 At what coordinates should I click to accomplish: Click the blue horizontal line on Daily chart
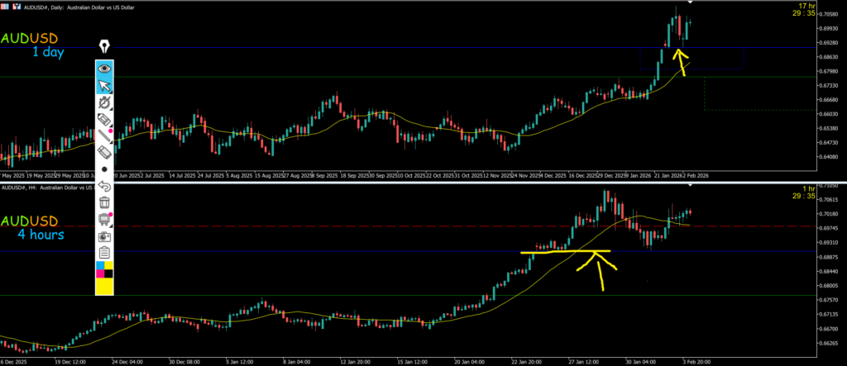(x=414, y=48)
